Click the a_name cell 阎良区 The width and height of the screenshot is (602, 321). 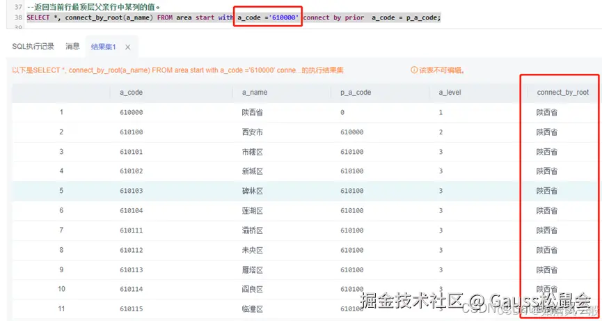[252, 289]
